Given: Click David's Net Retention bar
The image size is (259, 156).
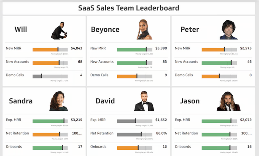Looking at the screenshot, I should pos(134,135).
